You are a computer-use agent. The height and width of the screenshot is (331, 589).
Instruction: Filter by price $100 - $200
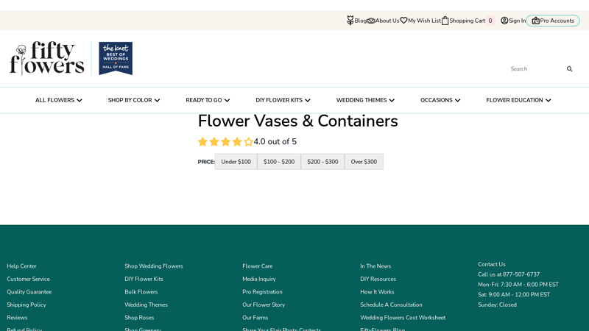(x=279, y=162)
